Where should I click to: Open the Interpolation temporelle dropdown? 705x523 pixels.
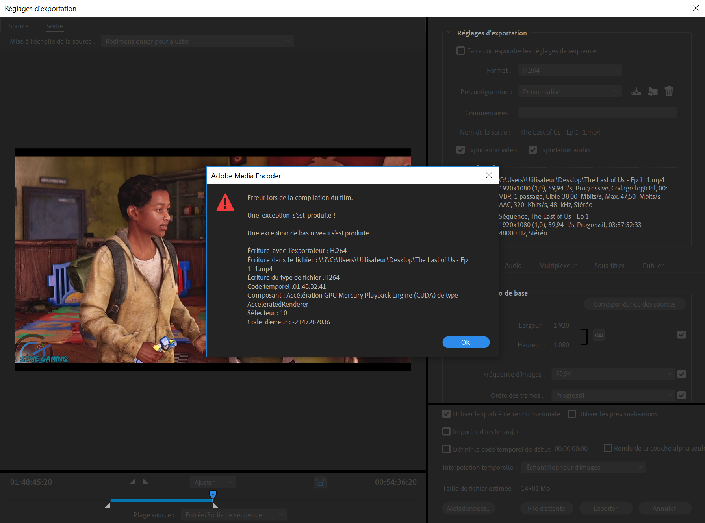click(583, 468)
